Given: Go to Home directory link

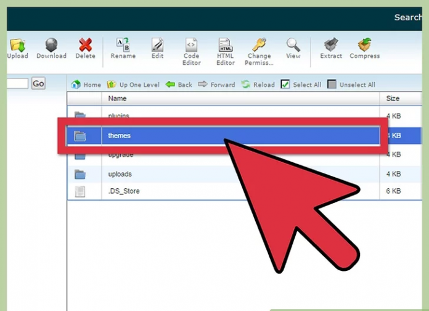Looking at the screenshot, I should (x=86, y=85).
